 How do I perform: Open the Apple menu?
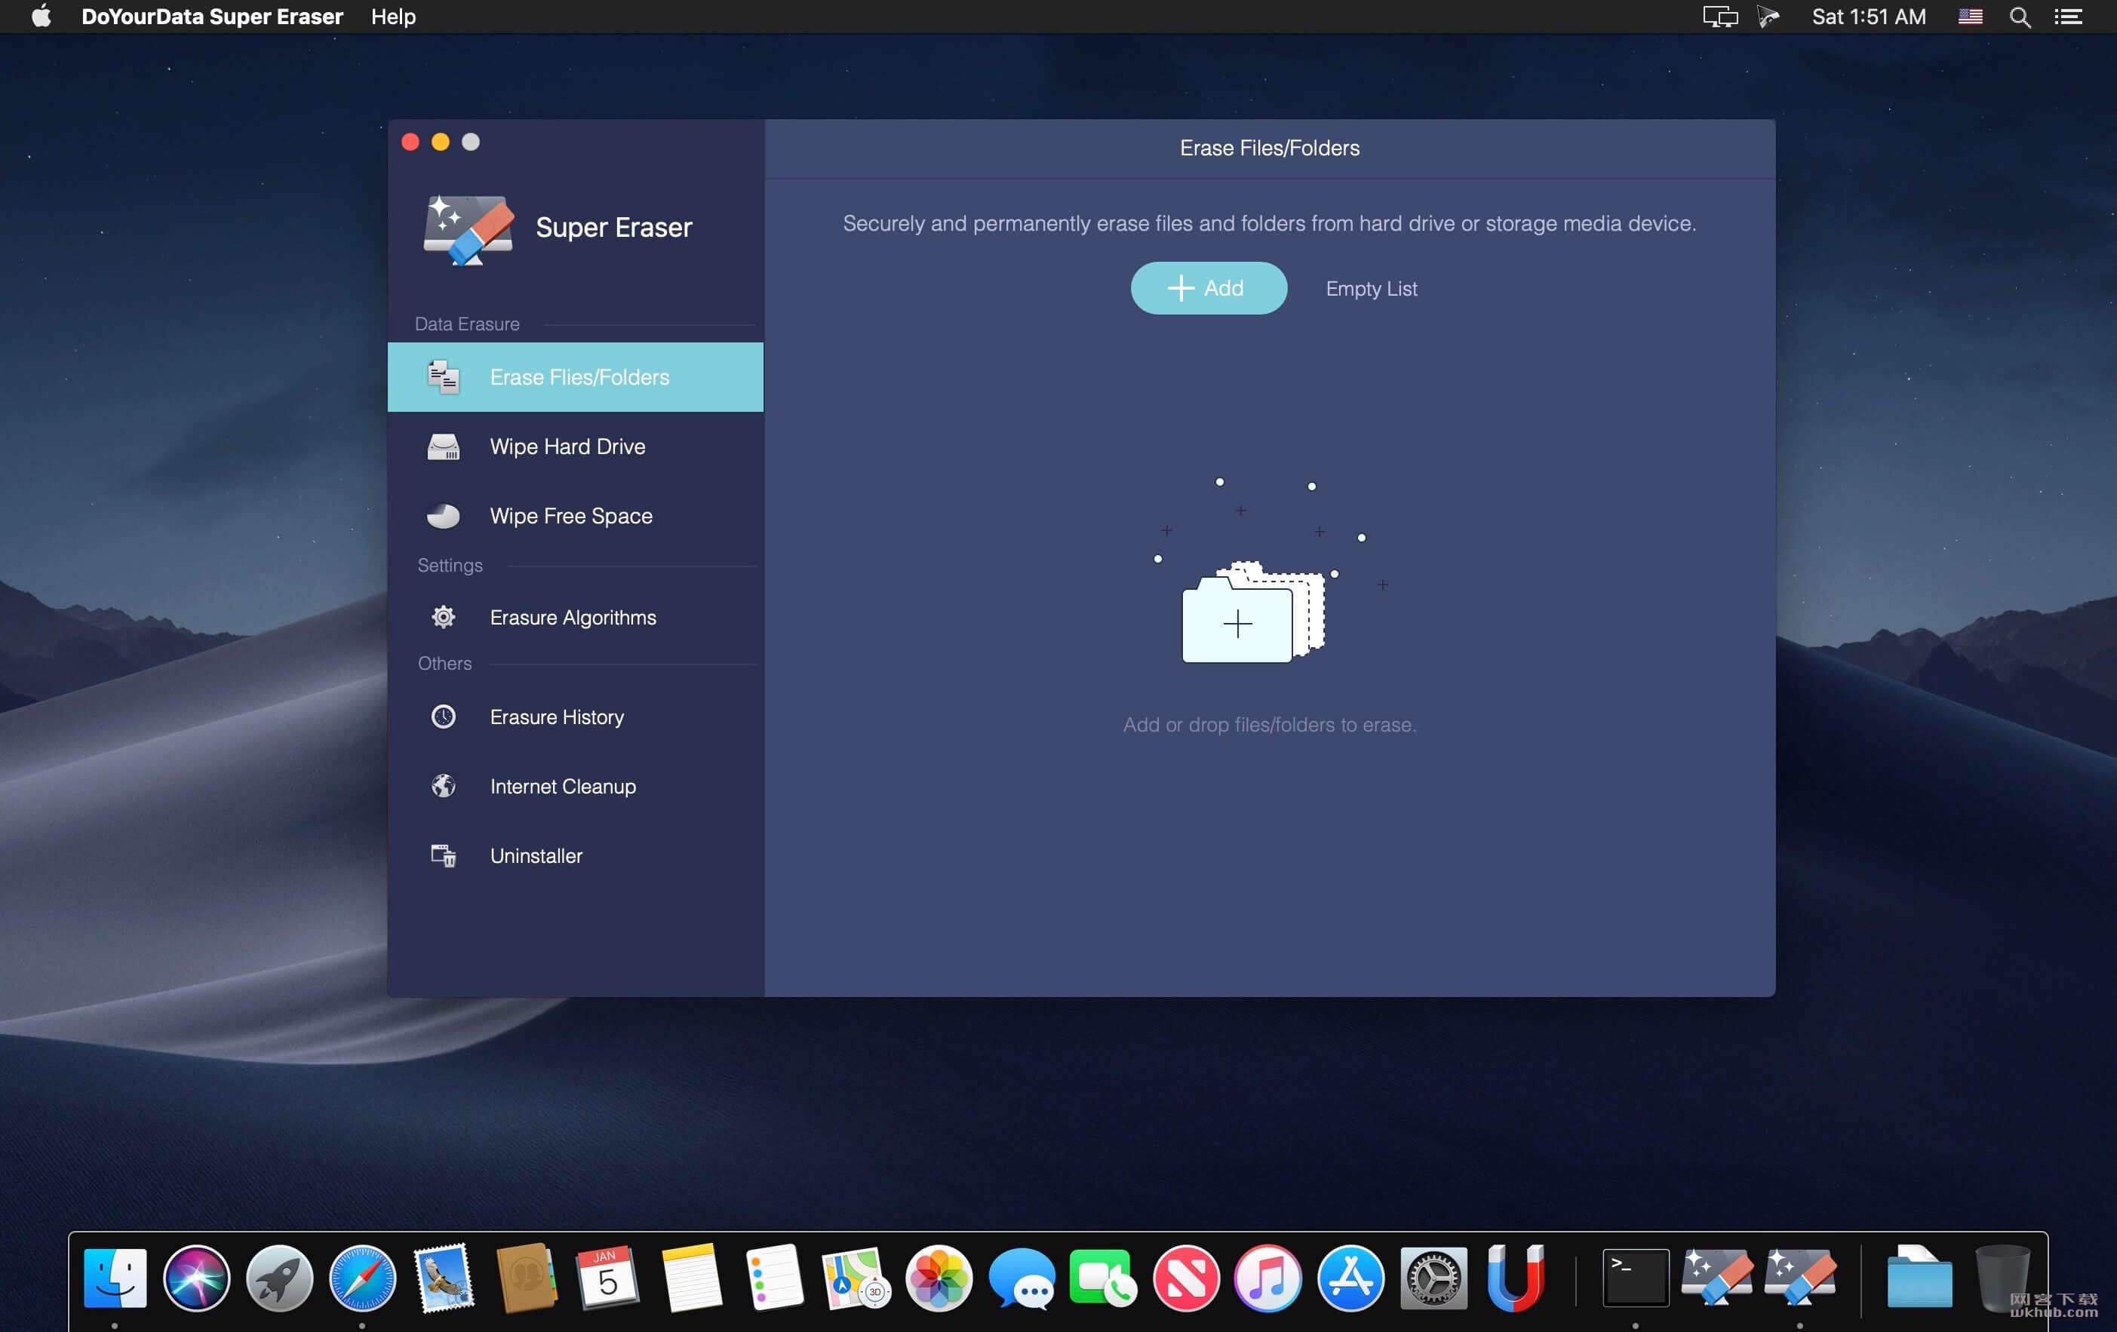(41, 17)
